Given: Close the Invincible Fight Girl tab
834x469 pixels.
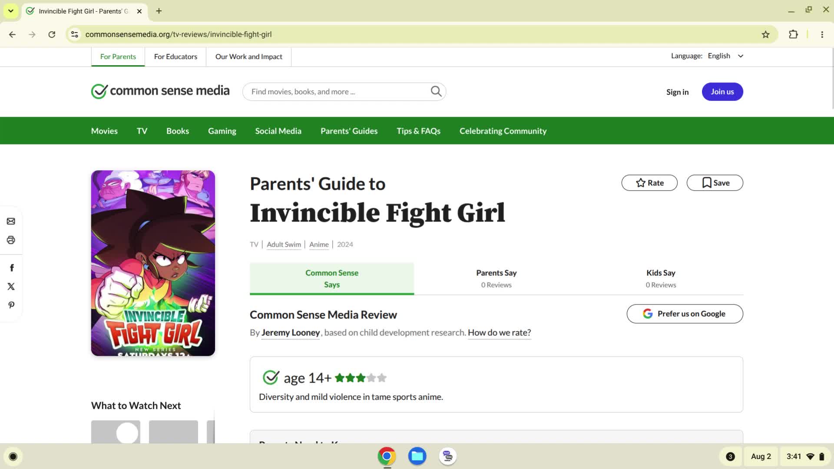Looking at the screenshot, I should click(x=139, y=11).
